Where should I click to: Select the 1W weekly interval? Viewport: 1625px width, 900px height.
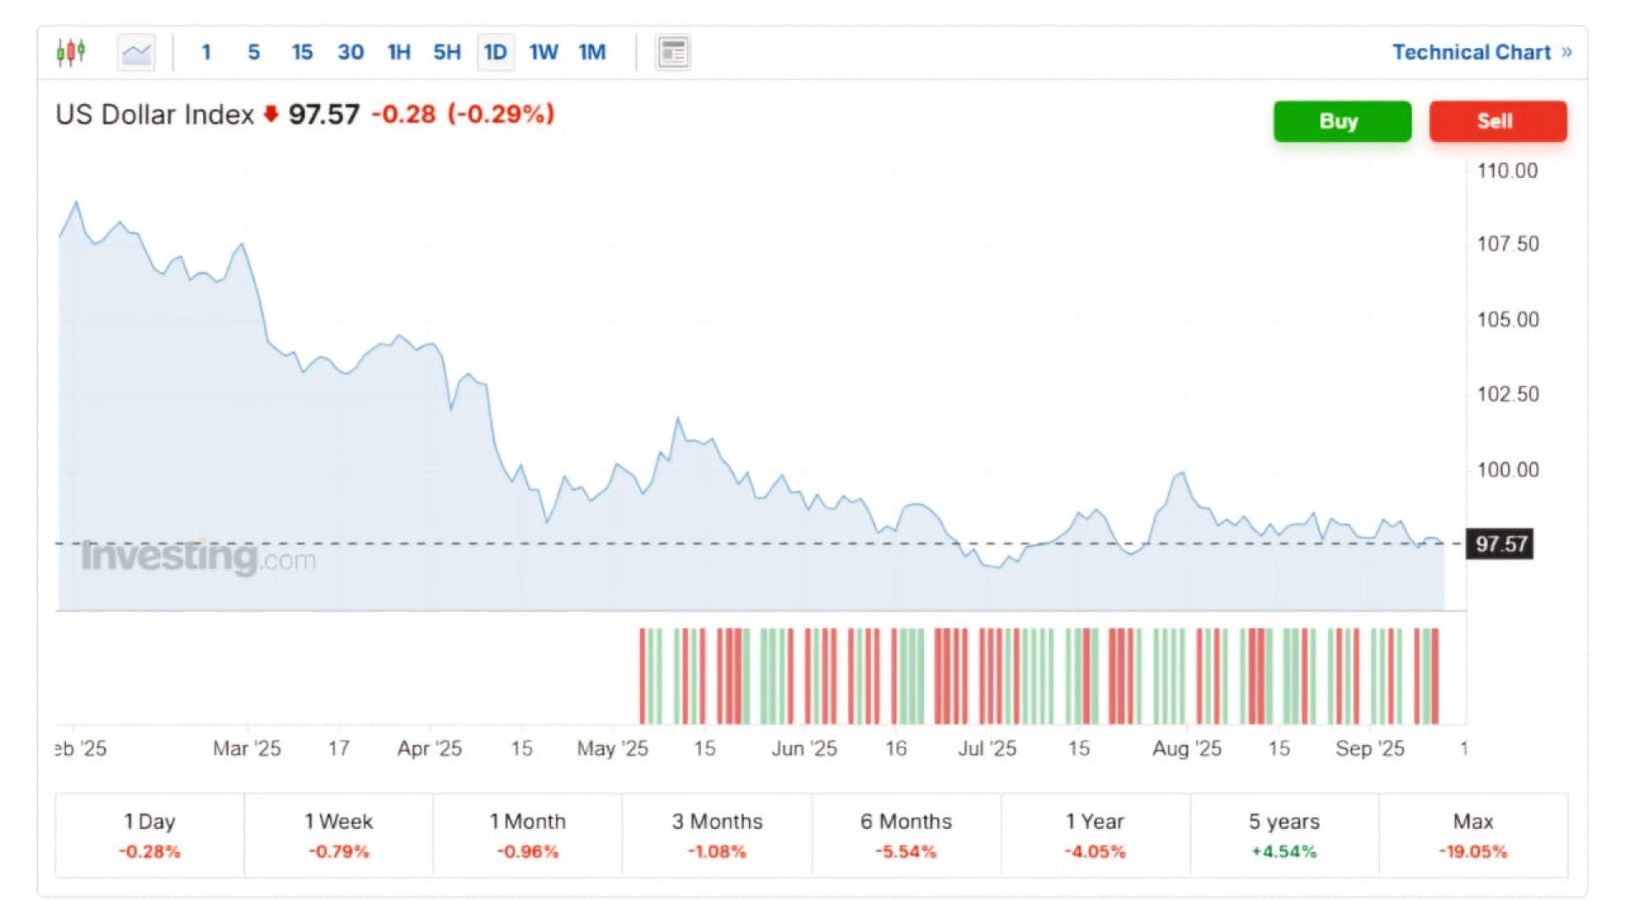pyautogui.click(x=543, y=52)
